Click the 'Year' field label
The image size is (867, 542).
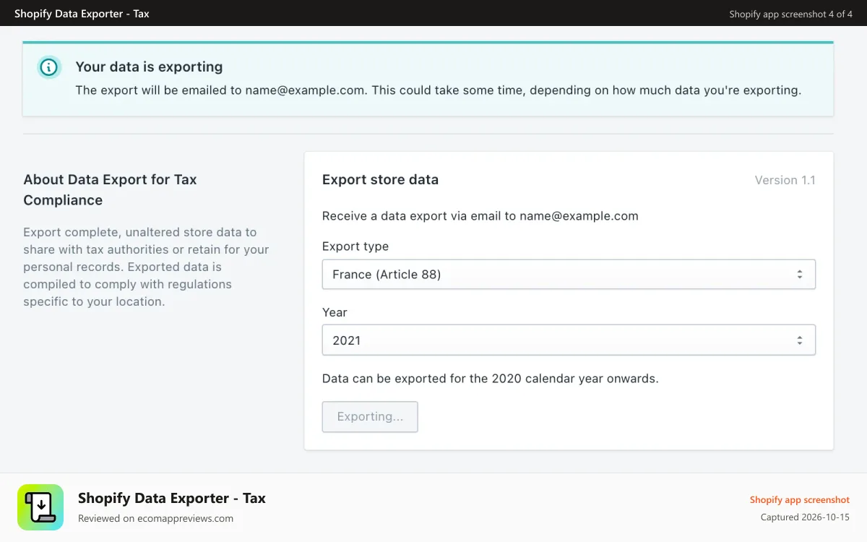[x=335, y=312]
